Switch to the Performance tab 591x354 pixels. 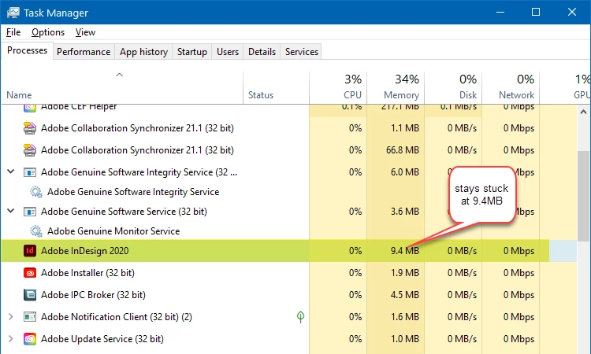click(84, 52)
